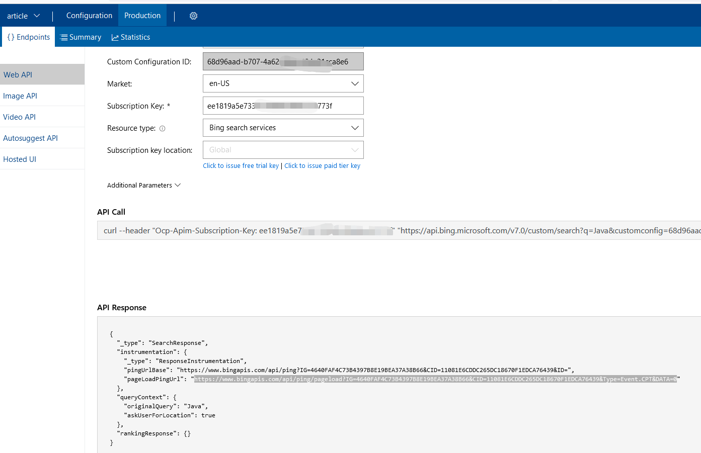Open the Endpoints tab
This screenshot has width=701, height=453.
pyautogui.click(x=29, y=37)
